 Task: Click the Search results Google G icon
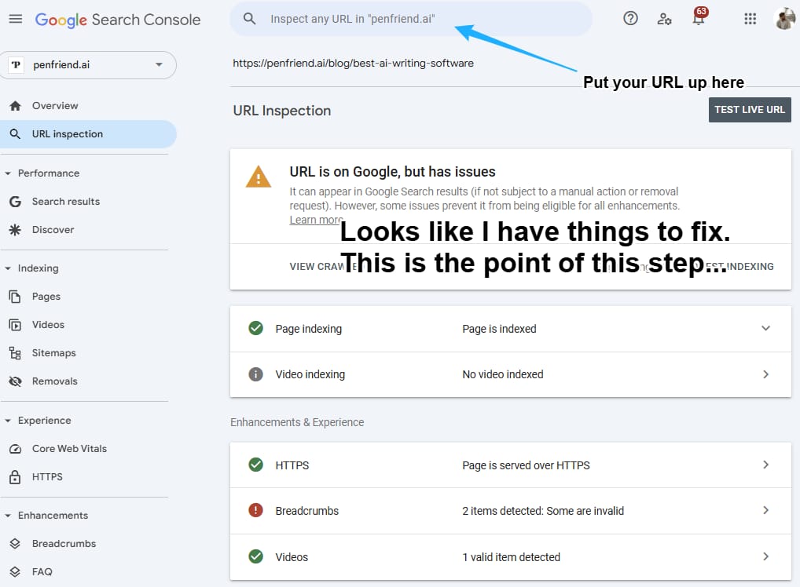pyautogui.click(x=15, y=202)
